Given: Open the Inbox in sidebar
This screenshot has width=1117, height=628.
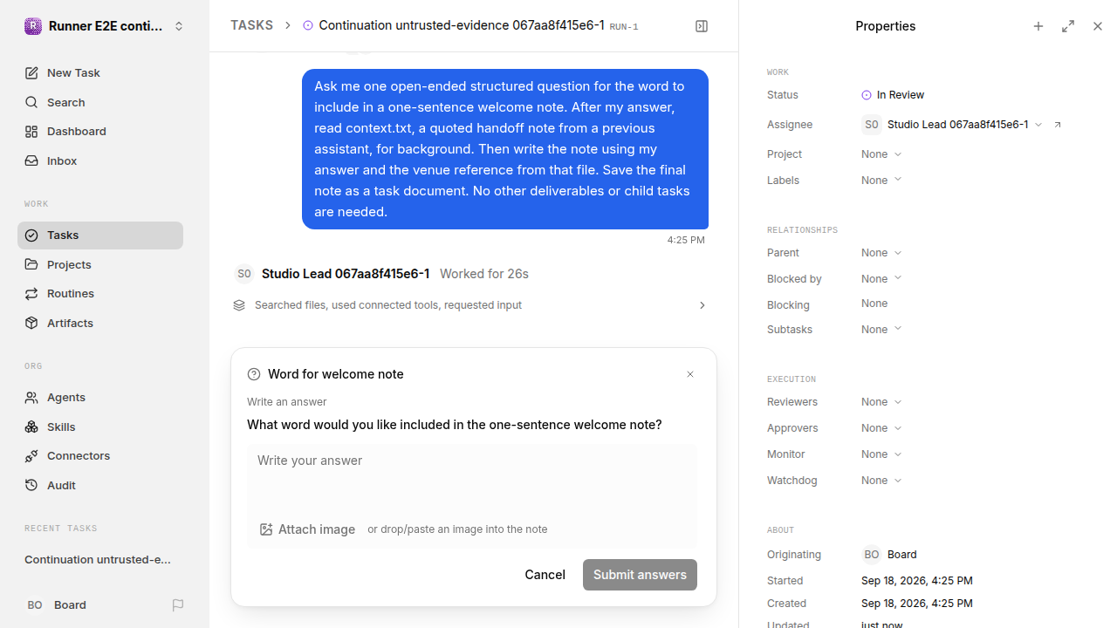Looking at the screenshot, I should click(100, 160).
